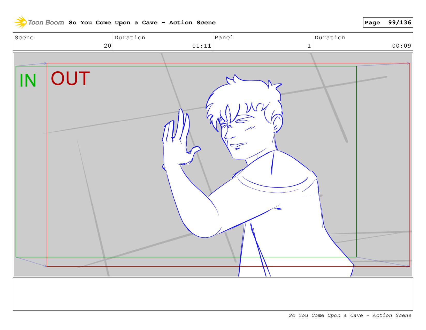Select the 'Panel' label
The image size is (426, 330).
pyautogui.click(x=224, y=38)
